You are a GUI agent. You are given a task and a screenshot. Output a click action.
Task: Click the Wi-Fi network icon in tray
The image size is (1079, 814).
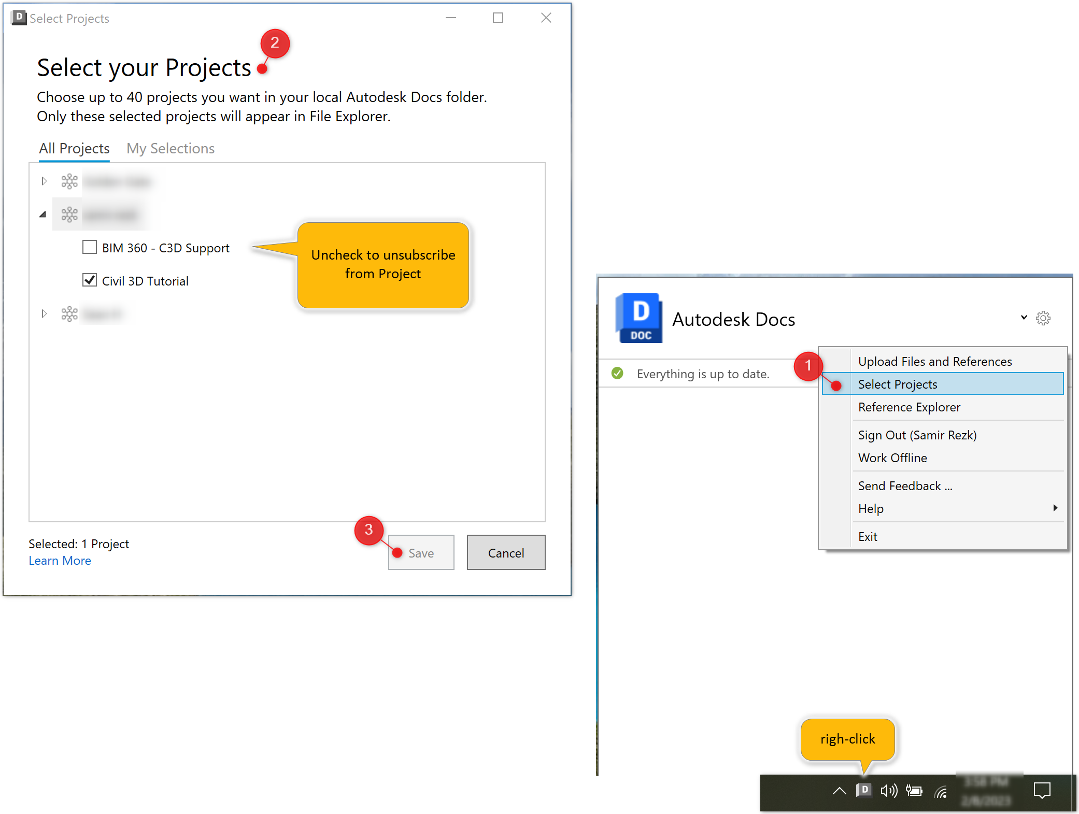(x=941, y=791)
